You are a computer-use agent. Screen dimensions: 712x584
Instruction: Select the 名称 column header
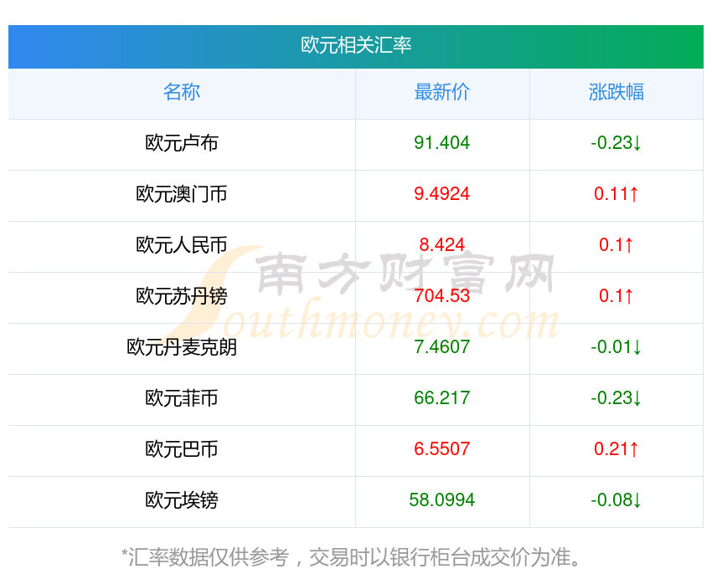(x=182, y=92)
